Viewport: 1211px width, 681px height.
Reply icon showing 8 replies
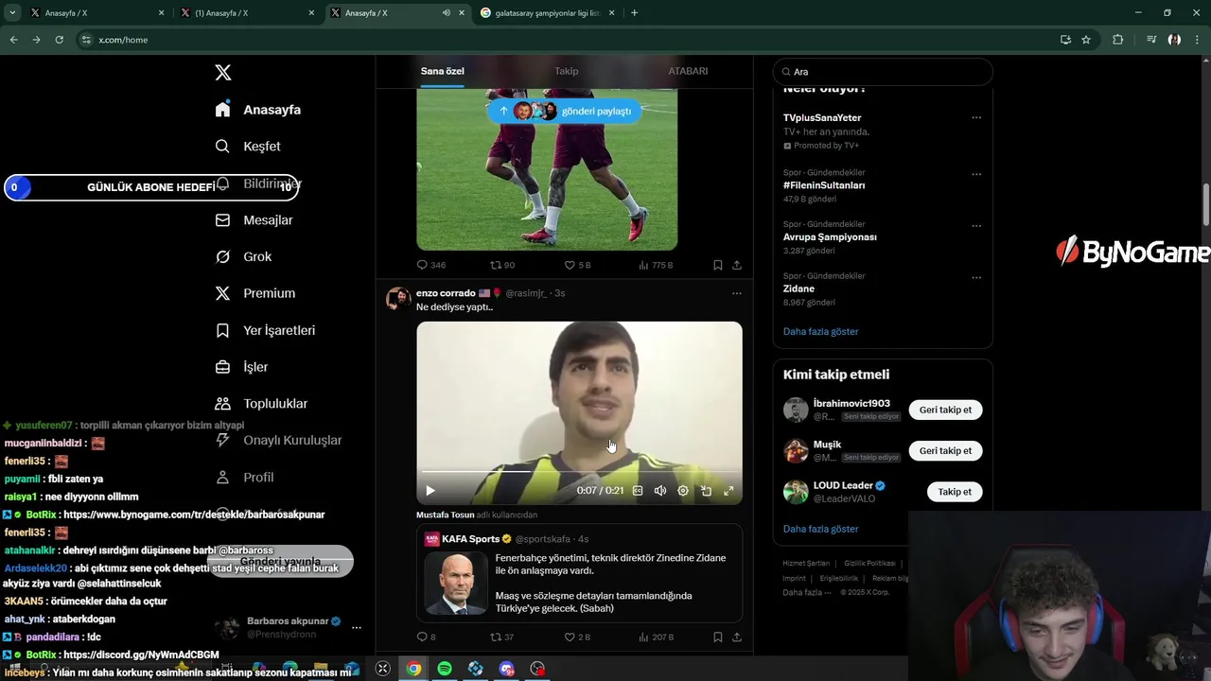tap(423, 637)
